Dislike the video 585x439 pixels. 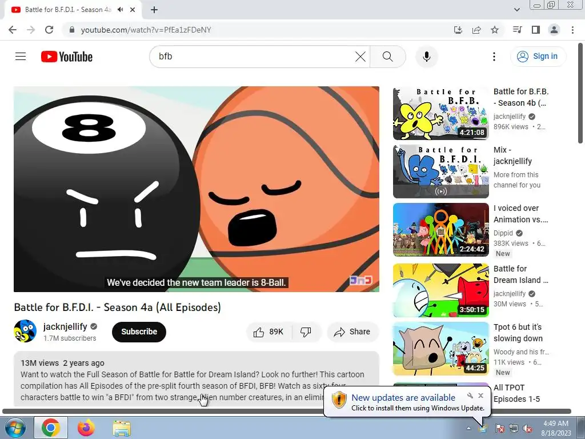(306, 332)
